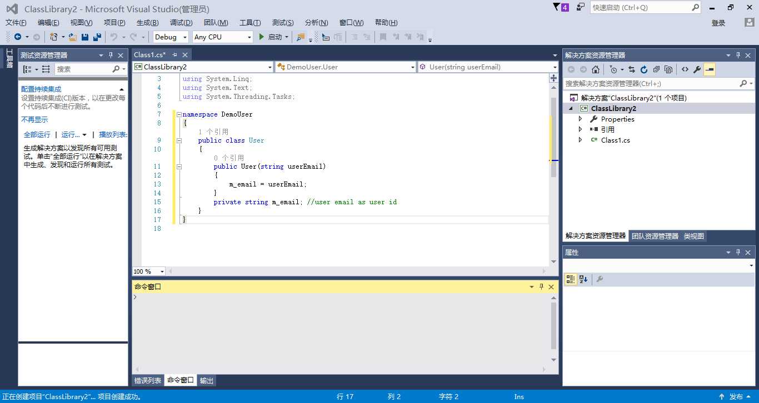Click the Save floppy disk icon

point(85,37)
